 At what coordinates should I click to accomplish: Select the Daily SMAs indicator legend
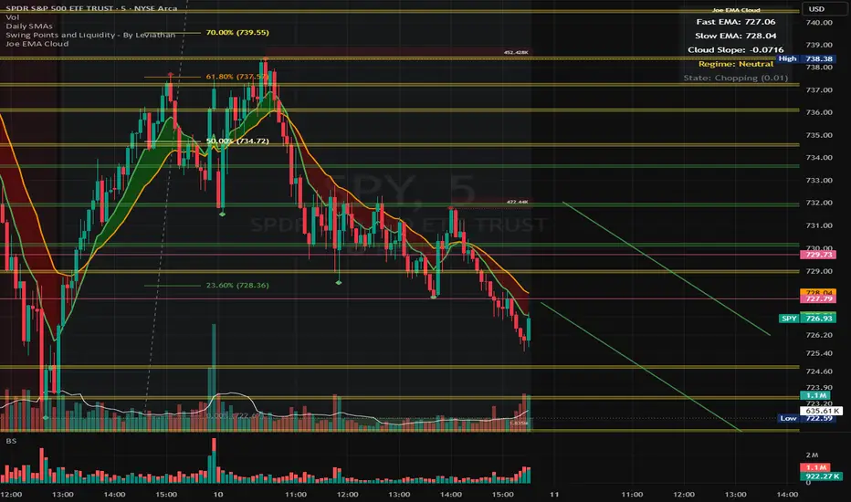coord(29,26)
